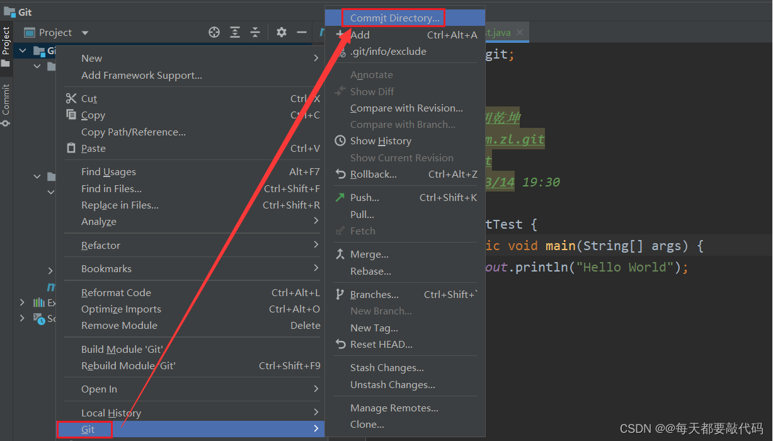Viewport: 773px width, 441px height.
Task: Select Reformat Code in the context menu
Action: (x=116, y=292)
